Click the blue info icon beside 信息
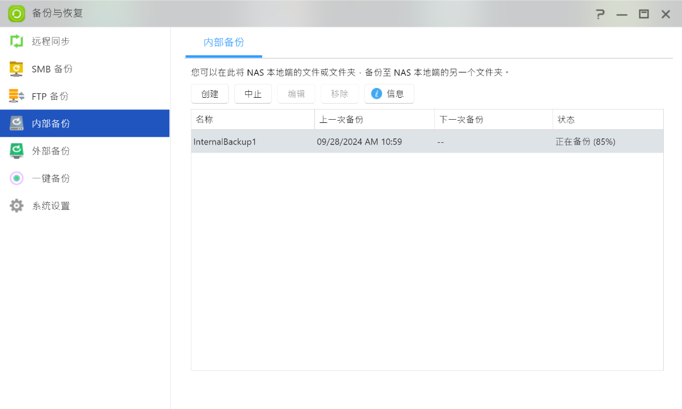 click(377, 93)
